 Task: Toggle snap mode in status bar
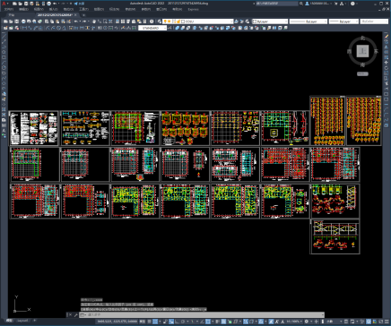coord(155,322)
